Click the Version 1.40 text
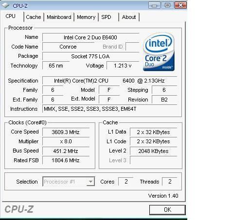The height and width of the screenshot is (220, 249). [163, 196]
